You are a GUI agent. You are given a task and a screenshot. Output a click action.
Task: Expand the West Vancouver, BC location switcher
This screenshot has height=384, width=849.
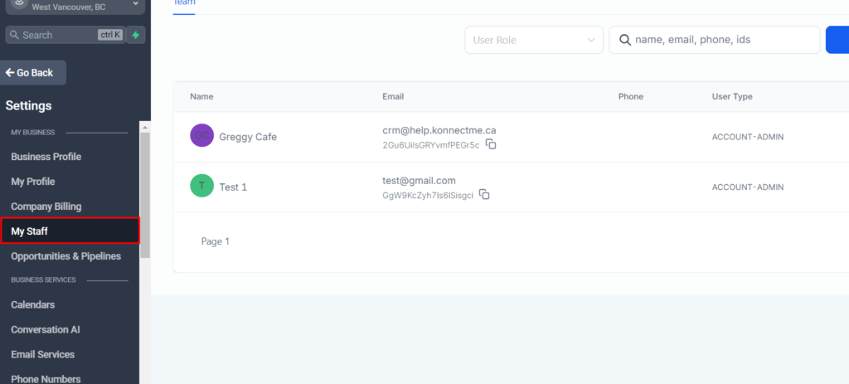pyautogui.click(x=136, y=5)
